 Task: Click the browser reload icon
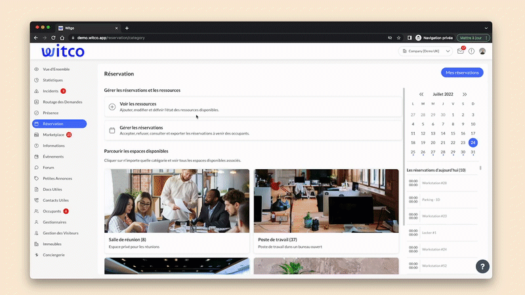(x=53, y=38)
